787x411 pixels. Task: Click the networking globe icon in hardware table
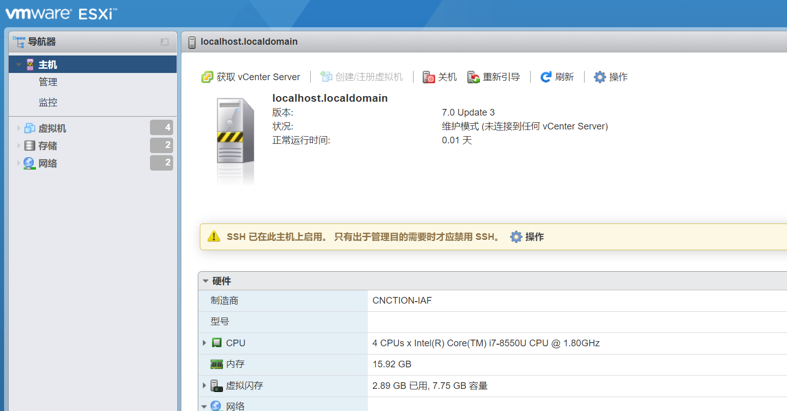216,406
